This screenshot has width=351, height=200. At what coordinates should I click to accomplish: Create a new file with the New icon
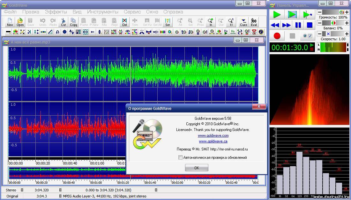[x=10, y=22]
